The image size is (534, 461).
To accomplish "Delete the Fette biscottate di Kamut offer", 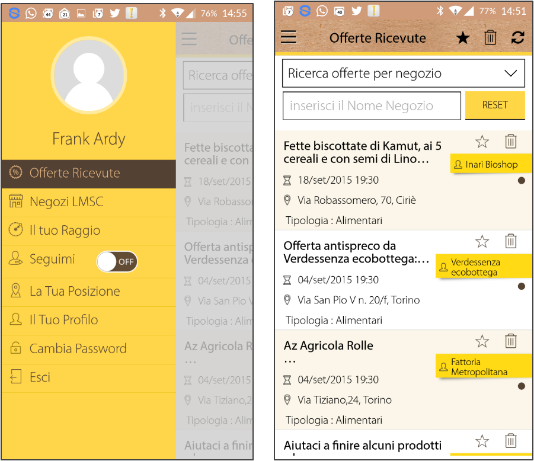I will tap(510, 141).
